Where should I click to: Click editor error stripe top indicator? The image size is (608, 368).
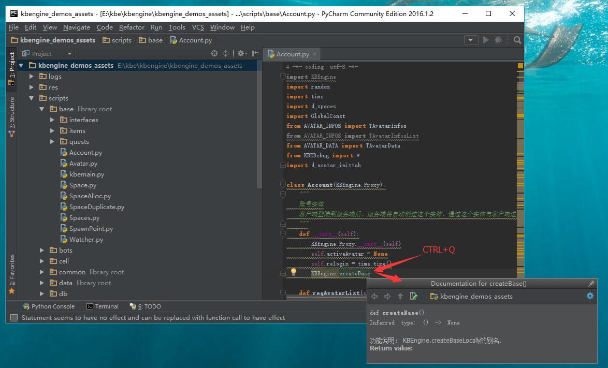[520, 66]
